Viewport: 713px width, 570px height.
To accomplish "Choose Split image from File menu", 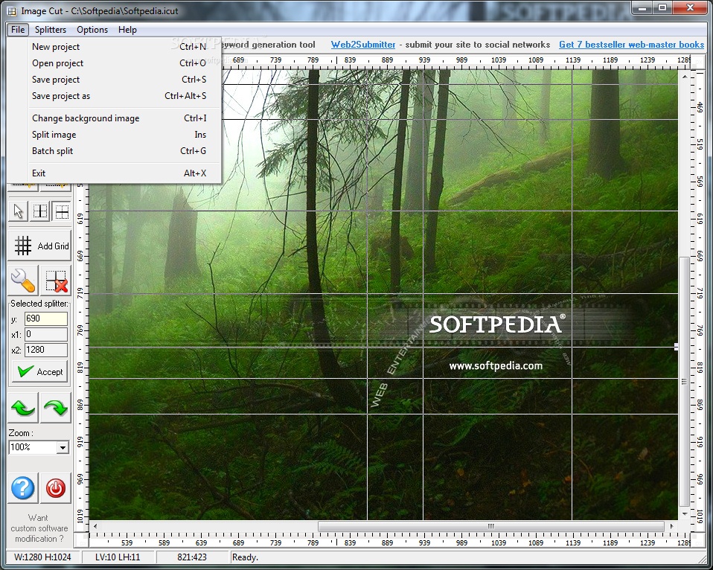I will coord(54,135).
